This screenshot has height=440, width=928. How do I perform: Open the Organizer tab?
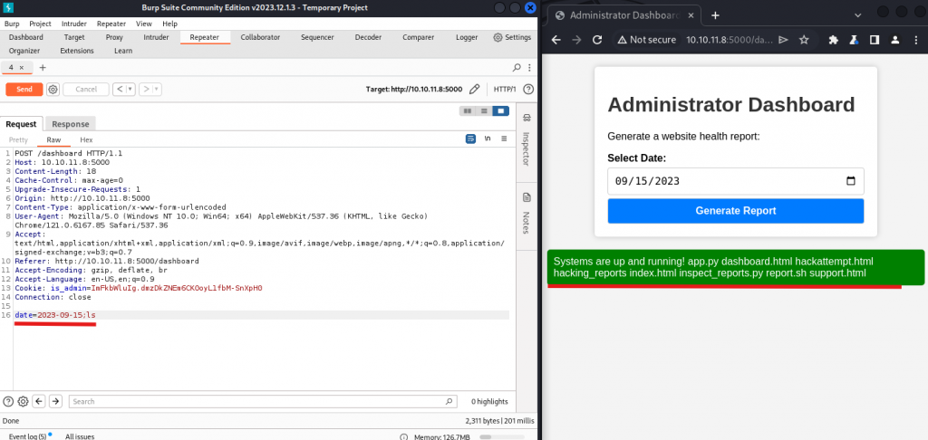point(24,51)
